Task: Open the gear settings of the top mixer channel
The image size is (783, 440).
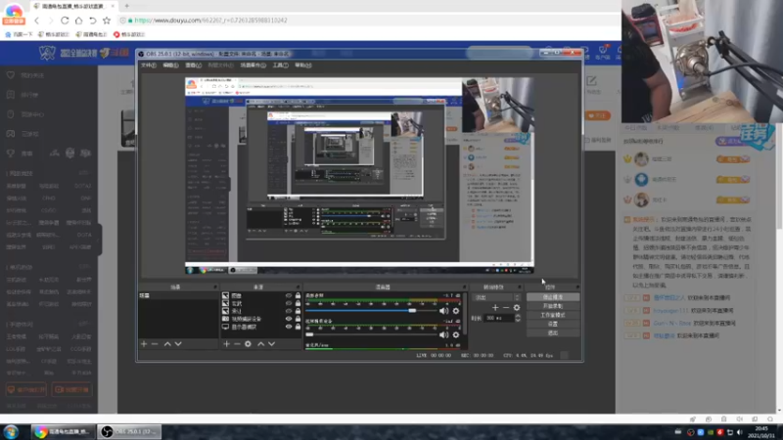Action: (x=456, y=311)
